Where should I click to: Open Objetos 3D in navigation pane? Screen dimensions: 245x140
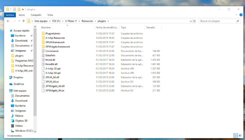21,121
